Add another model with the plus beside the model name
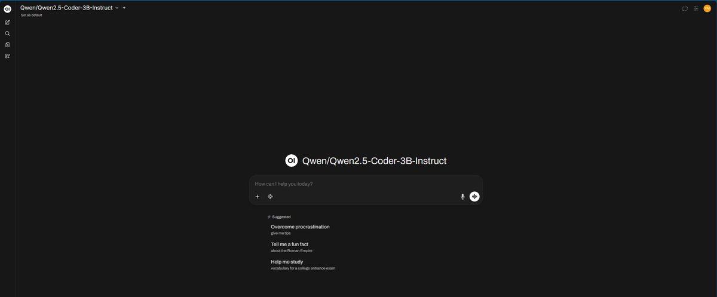This screenshot has height=297, width=717. point(124,8)
